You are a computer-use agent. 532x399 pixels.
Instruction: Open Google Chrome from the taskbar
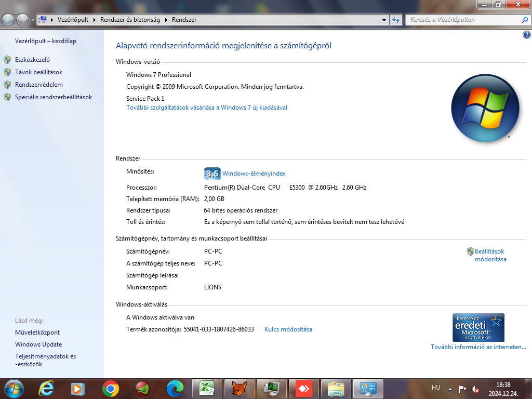(110, 388)
